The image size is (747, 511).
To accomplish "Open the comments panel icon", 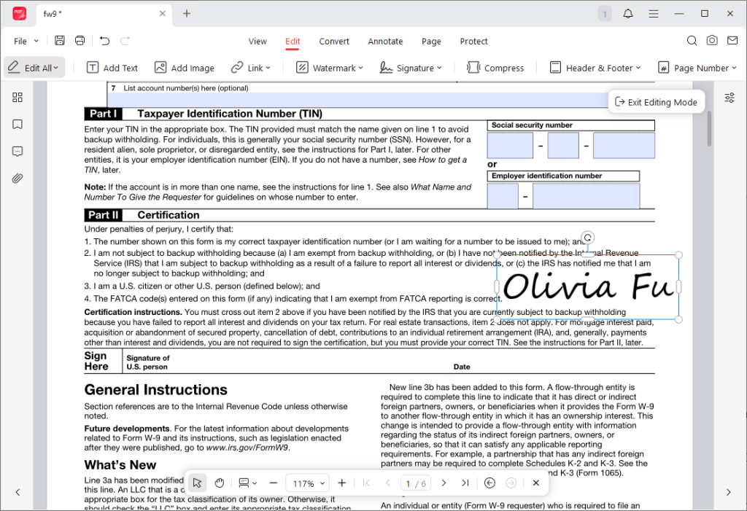I will point(18,152).
